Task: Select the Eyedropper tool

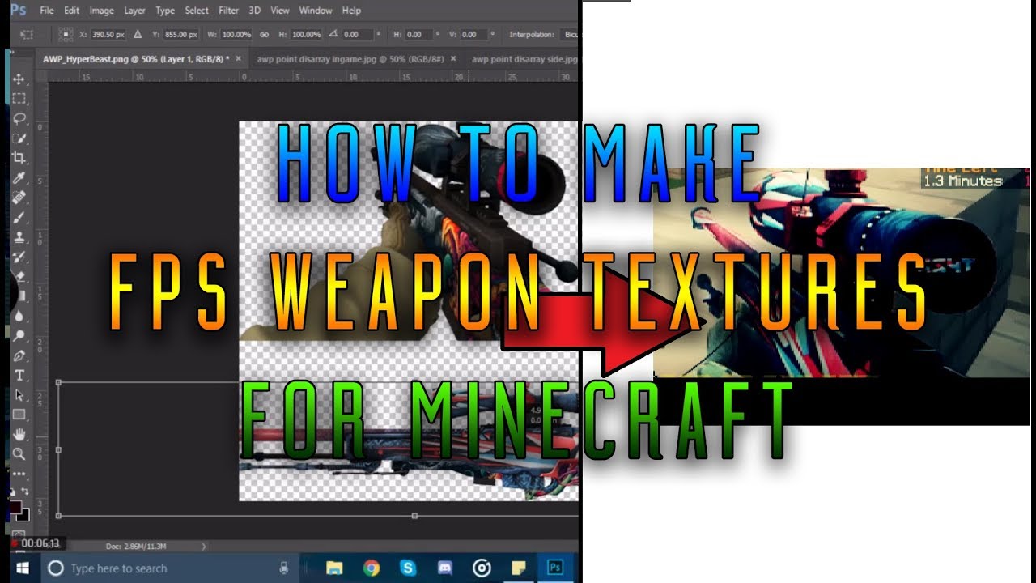Action: [19, 178]
